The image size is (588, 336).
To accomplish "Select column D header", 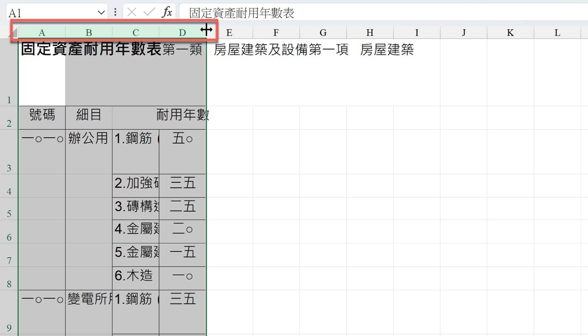I will tap(182, 33).
